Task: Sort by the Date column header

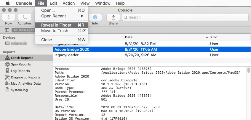Action: tap(166, 37)
